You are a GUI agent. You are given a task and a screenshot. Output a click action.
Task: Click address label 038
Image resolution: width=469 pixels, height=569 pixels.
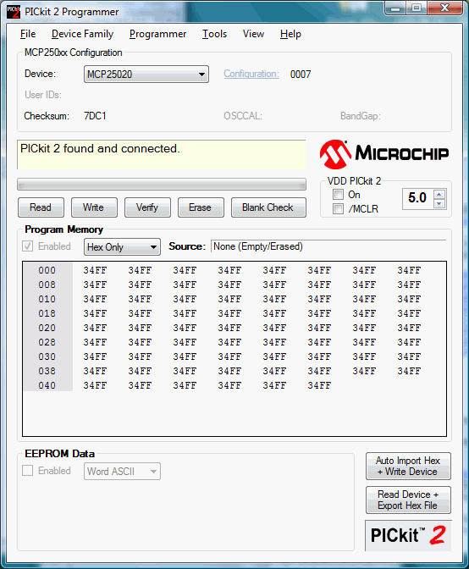(x=47, y=371)
